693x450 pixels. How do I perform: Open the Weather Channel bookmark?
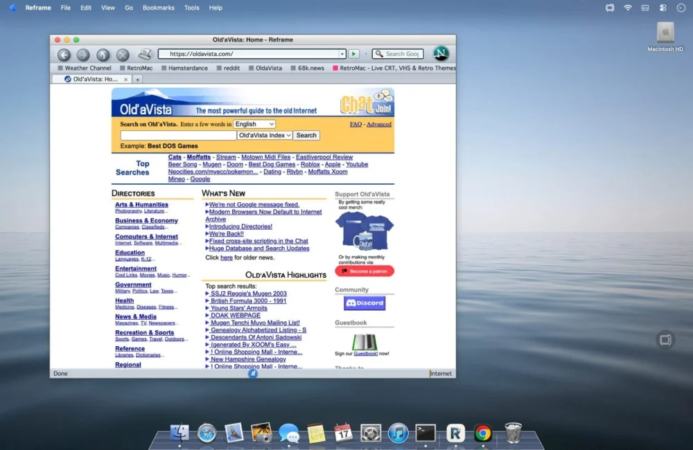[84, 68]
